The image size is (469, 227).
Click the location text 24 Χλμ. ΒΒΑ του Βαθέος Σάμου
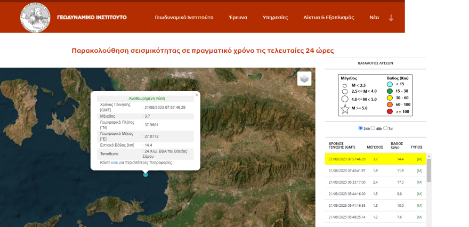165,154
